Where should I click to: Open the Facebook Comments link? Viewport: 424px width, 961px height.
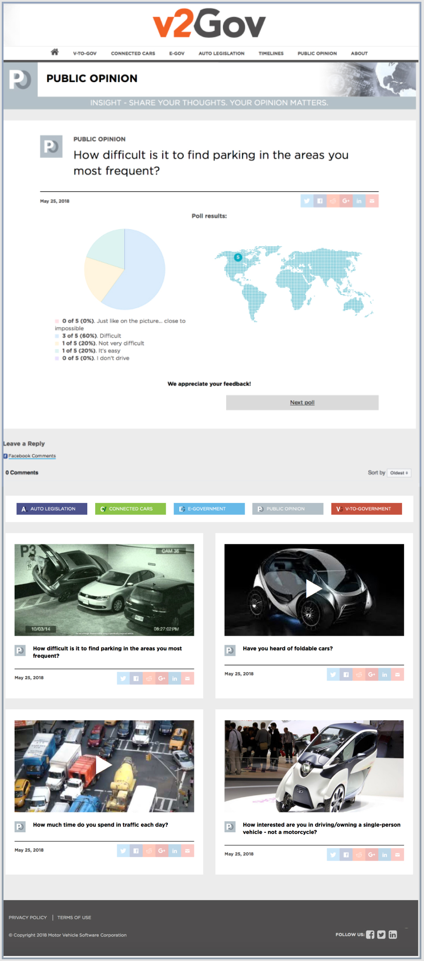(32, 456)
